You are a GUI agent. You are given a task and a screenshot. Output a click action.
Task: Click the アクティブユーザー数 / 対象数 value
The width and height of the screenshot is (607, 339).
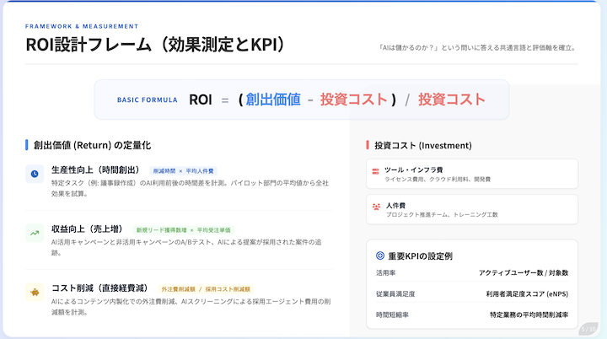click(x=524, y=273)
